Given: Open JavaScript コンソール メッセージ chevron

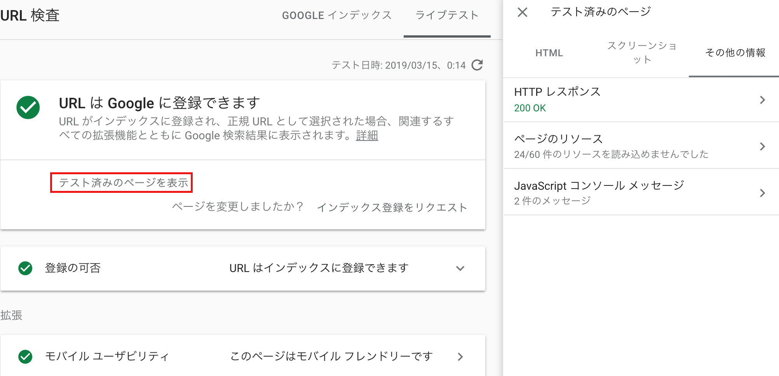Looking at the screenshot, I should pyautogui.click(x=762, y=193).
